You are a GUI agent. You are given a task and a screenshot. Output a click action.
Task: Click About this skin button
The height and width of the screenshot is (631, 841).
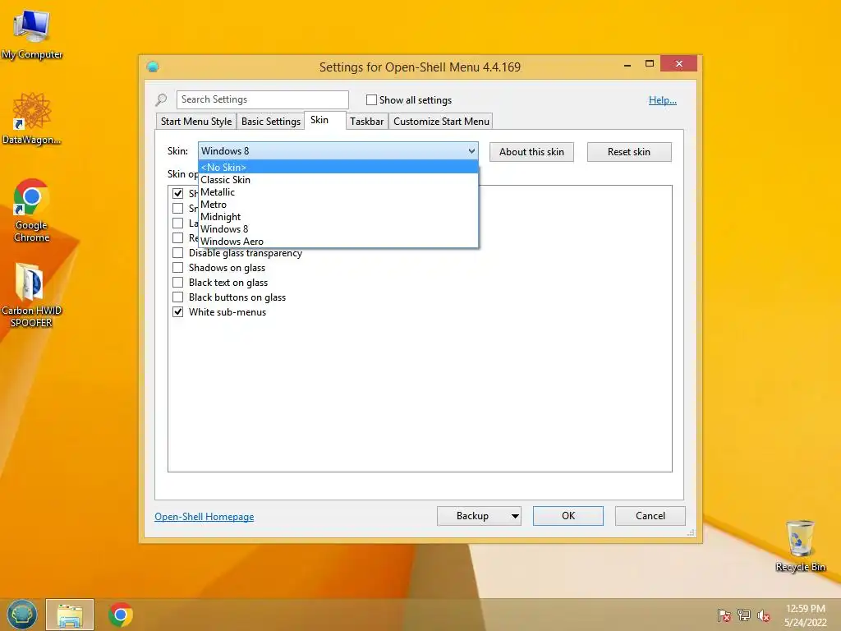coord(531,152)
